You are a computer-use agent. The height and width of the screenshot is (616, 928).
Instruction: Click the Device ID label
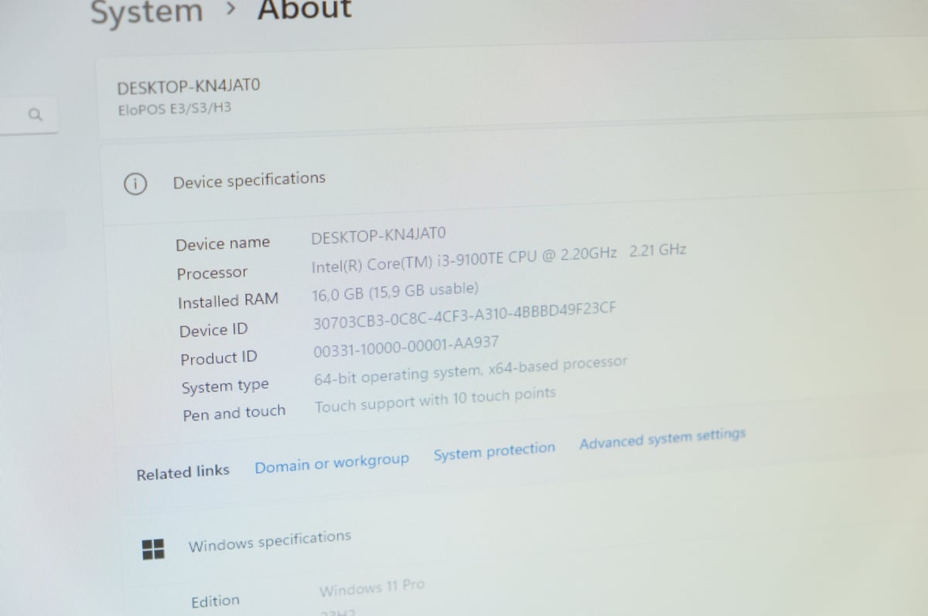pos(213,330)
